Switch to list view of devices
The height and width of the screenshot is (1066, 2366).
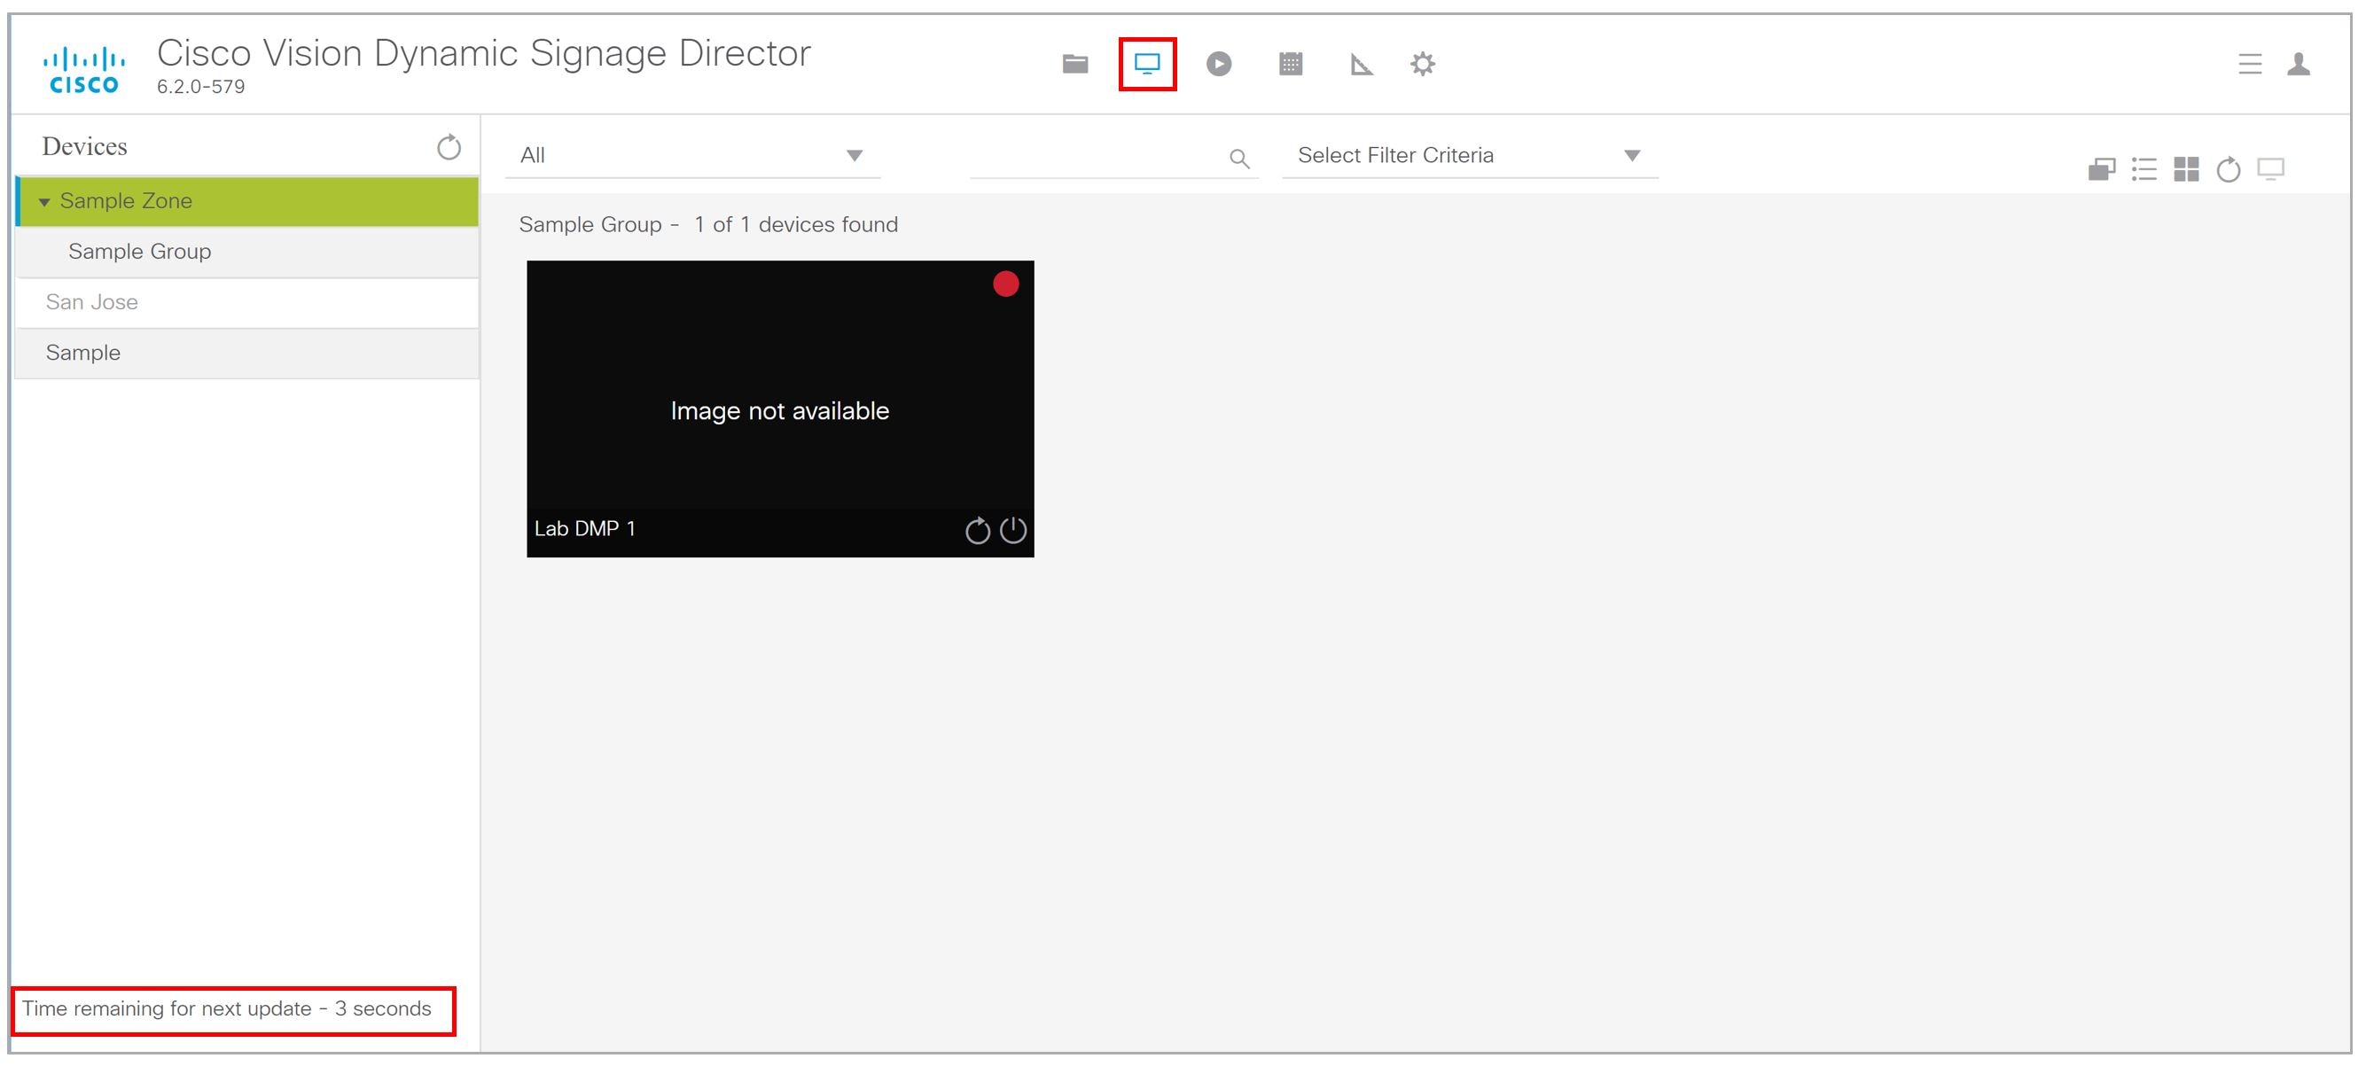tap(2143, 169)
